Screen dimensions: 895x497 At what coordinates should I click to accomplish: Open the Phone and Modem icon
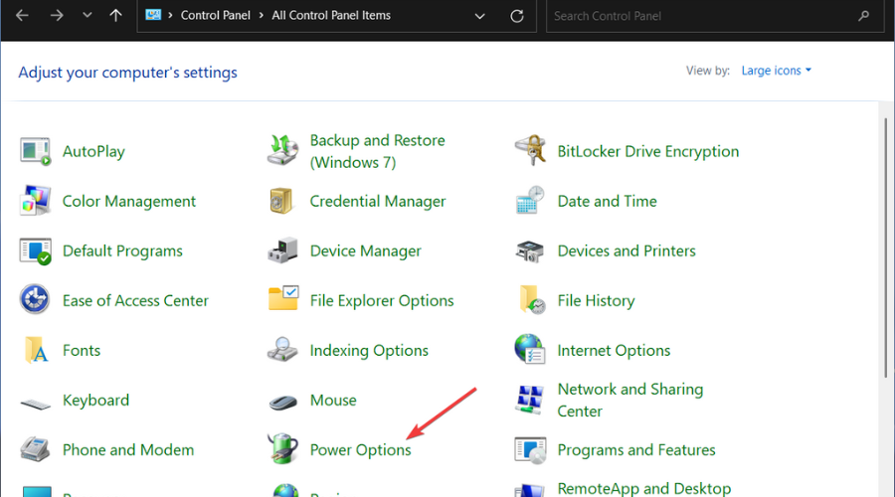pos(36,449)
